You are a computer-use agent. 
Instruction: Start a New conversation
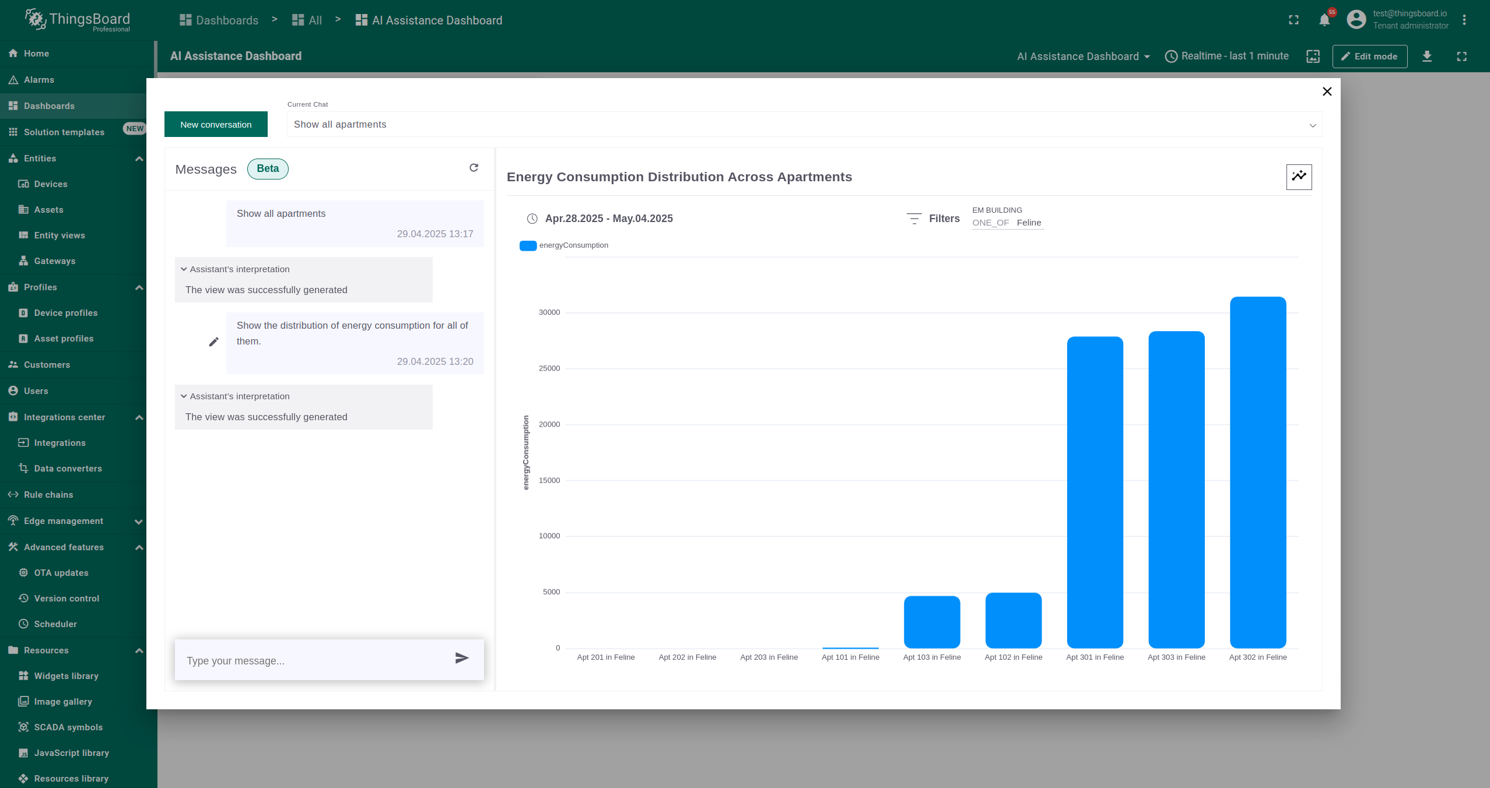click(x=216, y=125)
